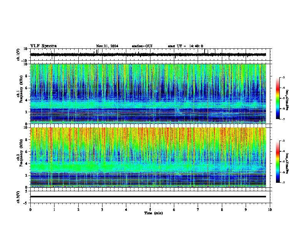Click the '2' tick on ch.2 frequency axis
The image size is (304, 235).
(x=26, y=175)
